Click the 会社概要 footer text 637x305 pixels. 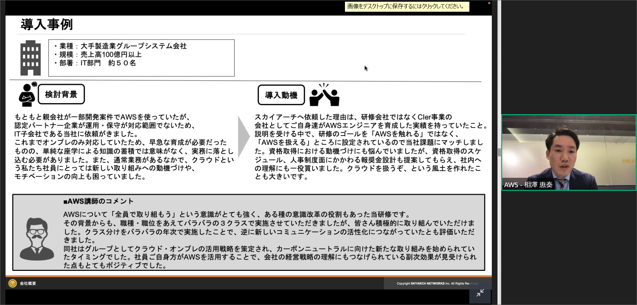(x=28, y=284)
